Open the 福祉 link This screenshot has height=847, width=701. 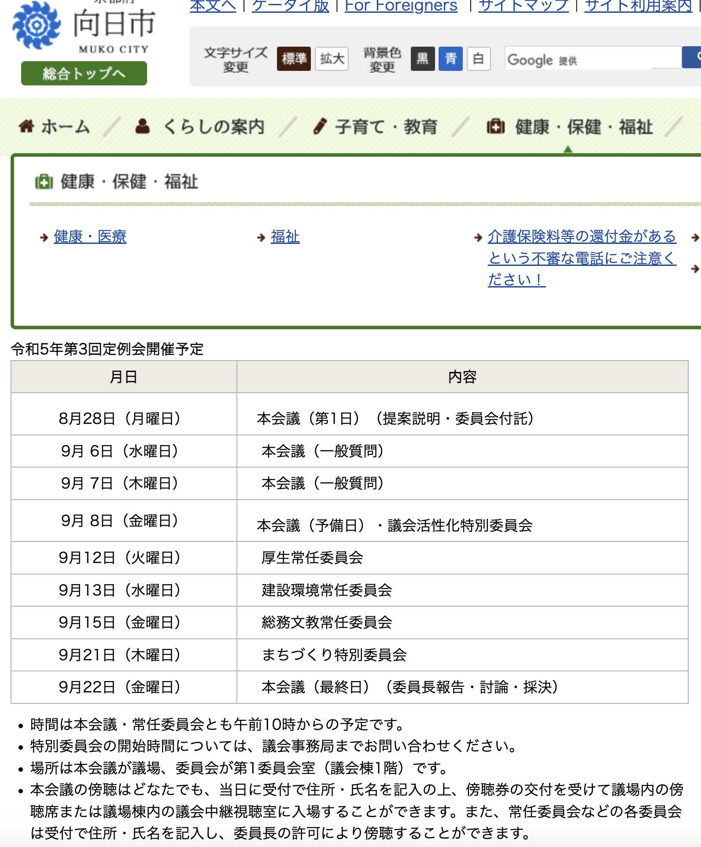(x=285, y=237)
